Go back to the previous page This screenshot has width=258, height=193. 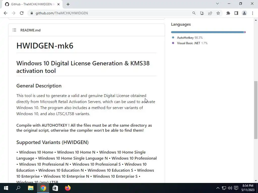click(6, 13)
